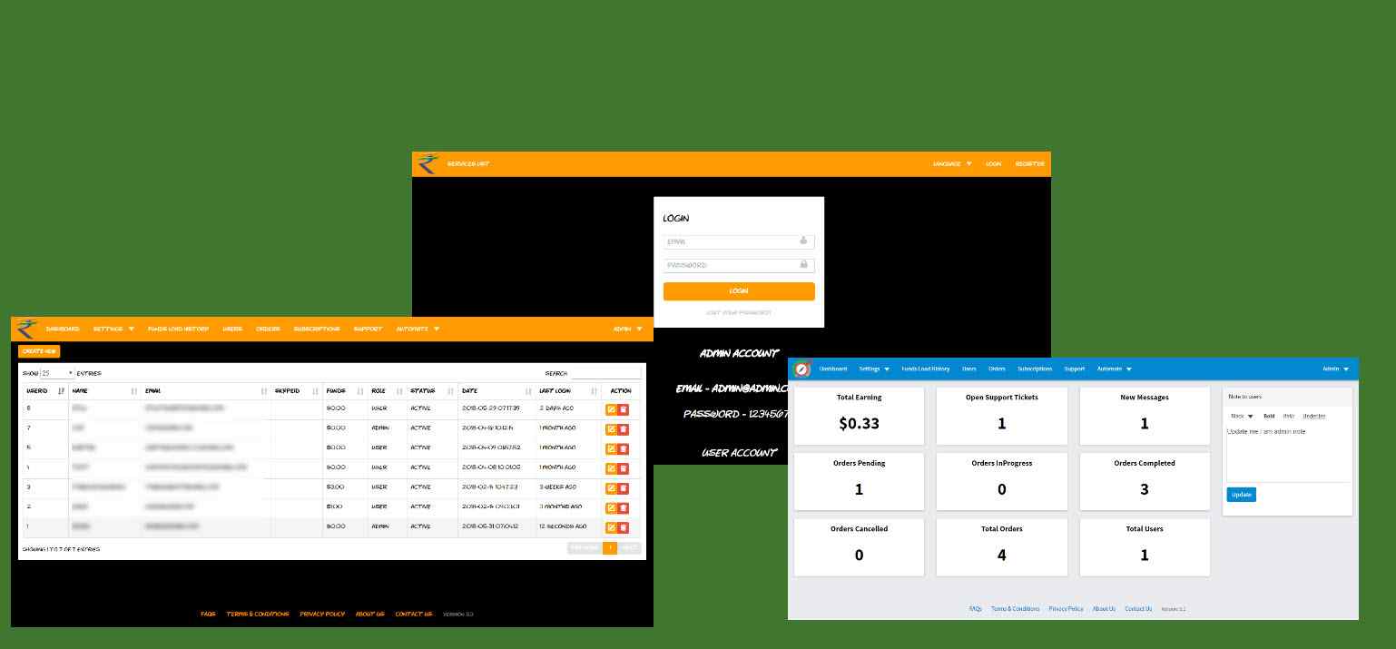Toggle Underline formatting in the note editor
Image resolution: width=1396 pixels, height=649 pixels.
point(1313,417)
